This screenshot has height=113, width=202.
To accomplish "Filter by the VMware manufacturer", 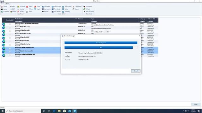I will [30, 9].
